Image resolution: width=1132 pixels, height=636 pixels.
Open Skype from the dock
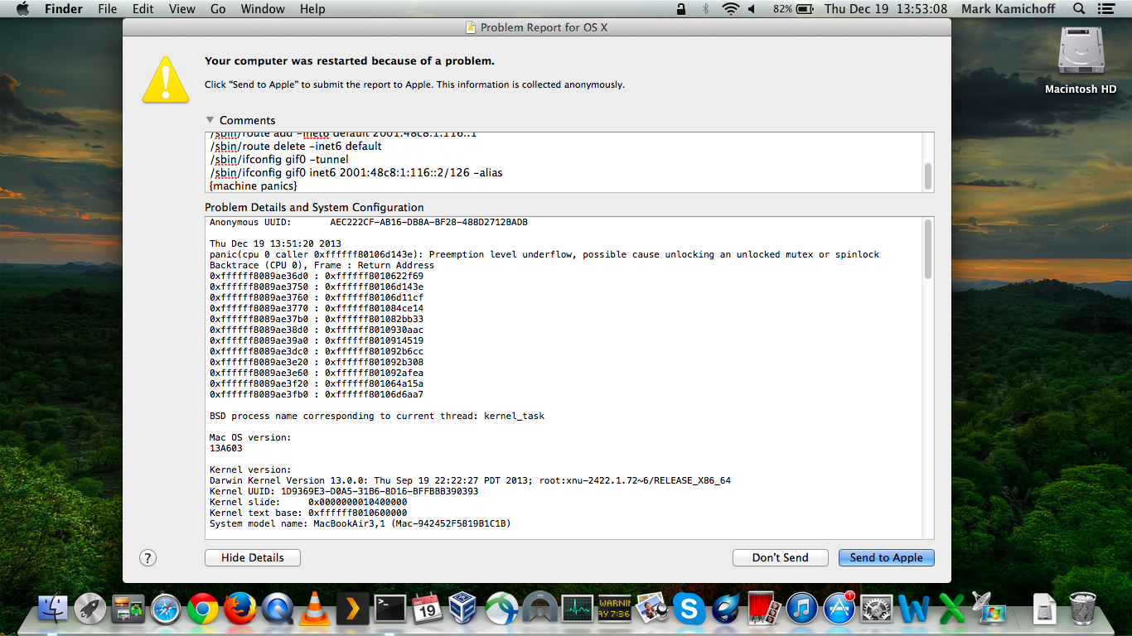689,609
